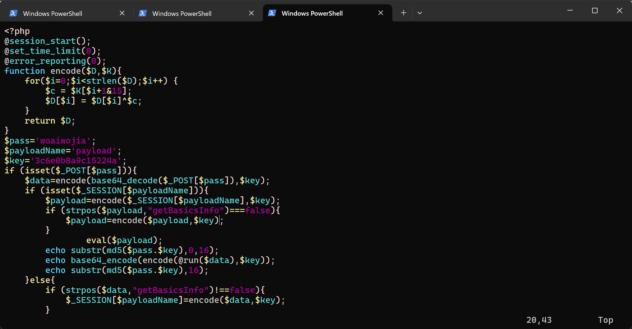This screenshot has height=329, width=632.
Task: Open a new tab with plus icon
Action: tap(403, 13)
